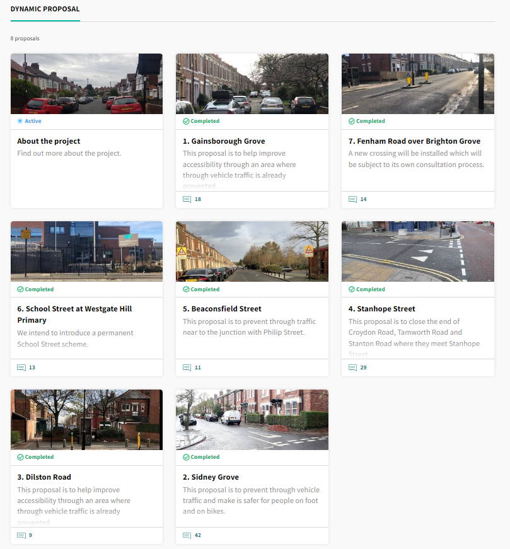Click the Sidney Grove street photo
Image resolution: width=510 pixels, height=549 pixels.
pyautogui.click(x=252, y=419)
